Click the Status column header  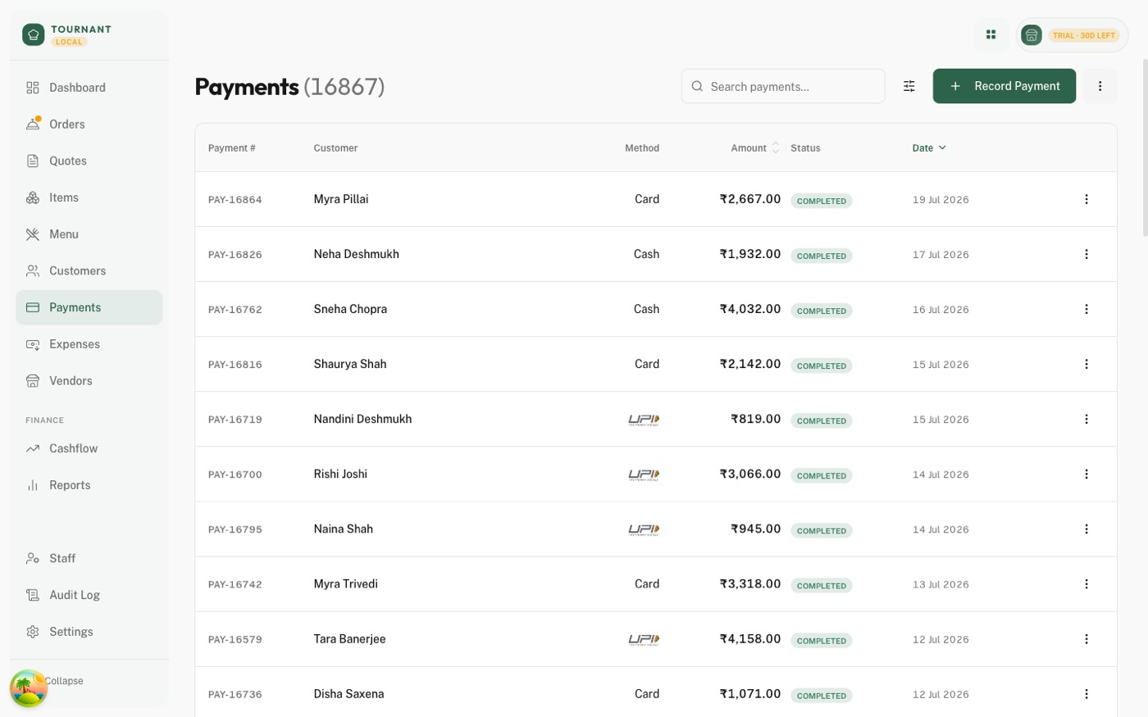tap(805, 148)
